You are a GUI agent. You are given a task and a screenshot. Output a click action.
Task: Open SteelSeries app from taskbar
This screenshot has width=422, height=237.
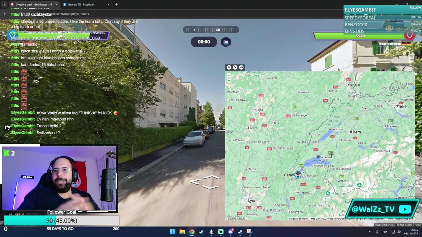click(x=211, y=232)
